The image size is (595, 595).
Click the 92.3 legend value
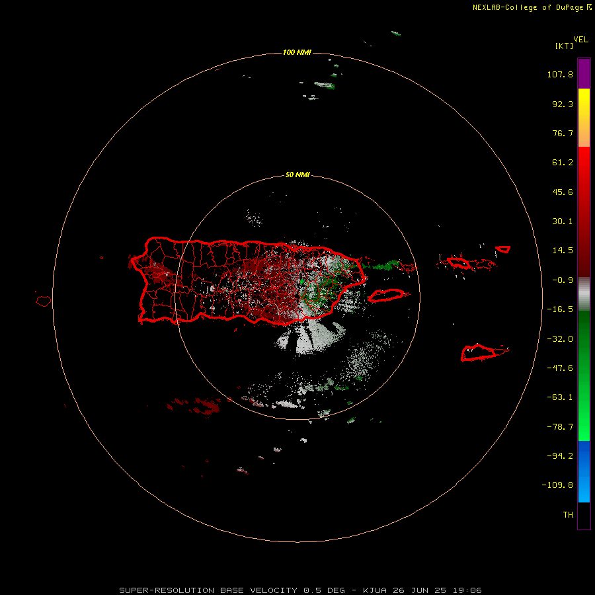point(563,104)
